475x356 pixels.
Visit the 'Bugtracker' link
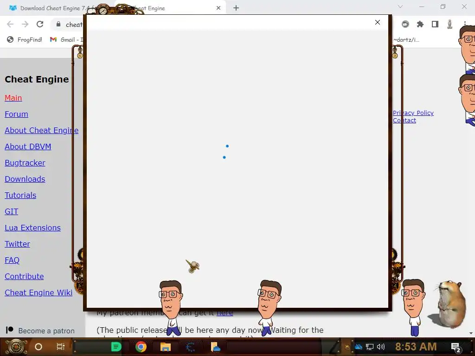(x=25, y=163)
